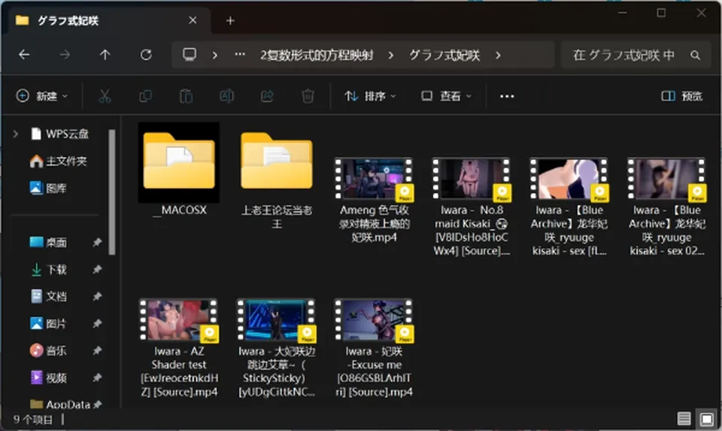
Task: Click the pin icon beside 音乐
Action: point(97,351)
